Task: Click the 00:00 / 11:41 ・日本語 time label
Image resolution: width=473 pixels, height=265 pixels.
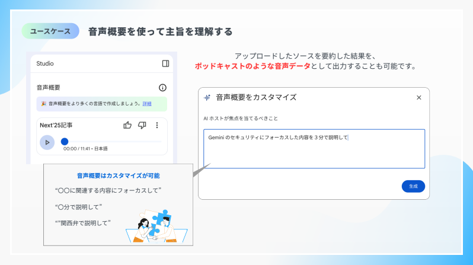Action: point(85,149)
